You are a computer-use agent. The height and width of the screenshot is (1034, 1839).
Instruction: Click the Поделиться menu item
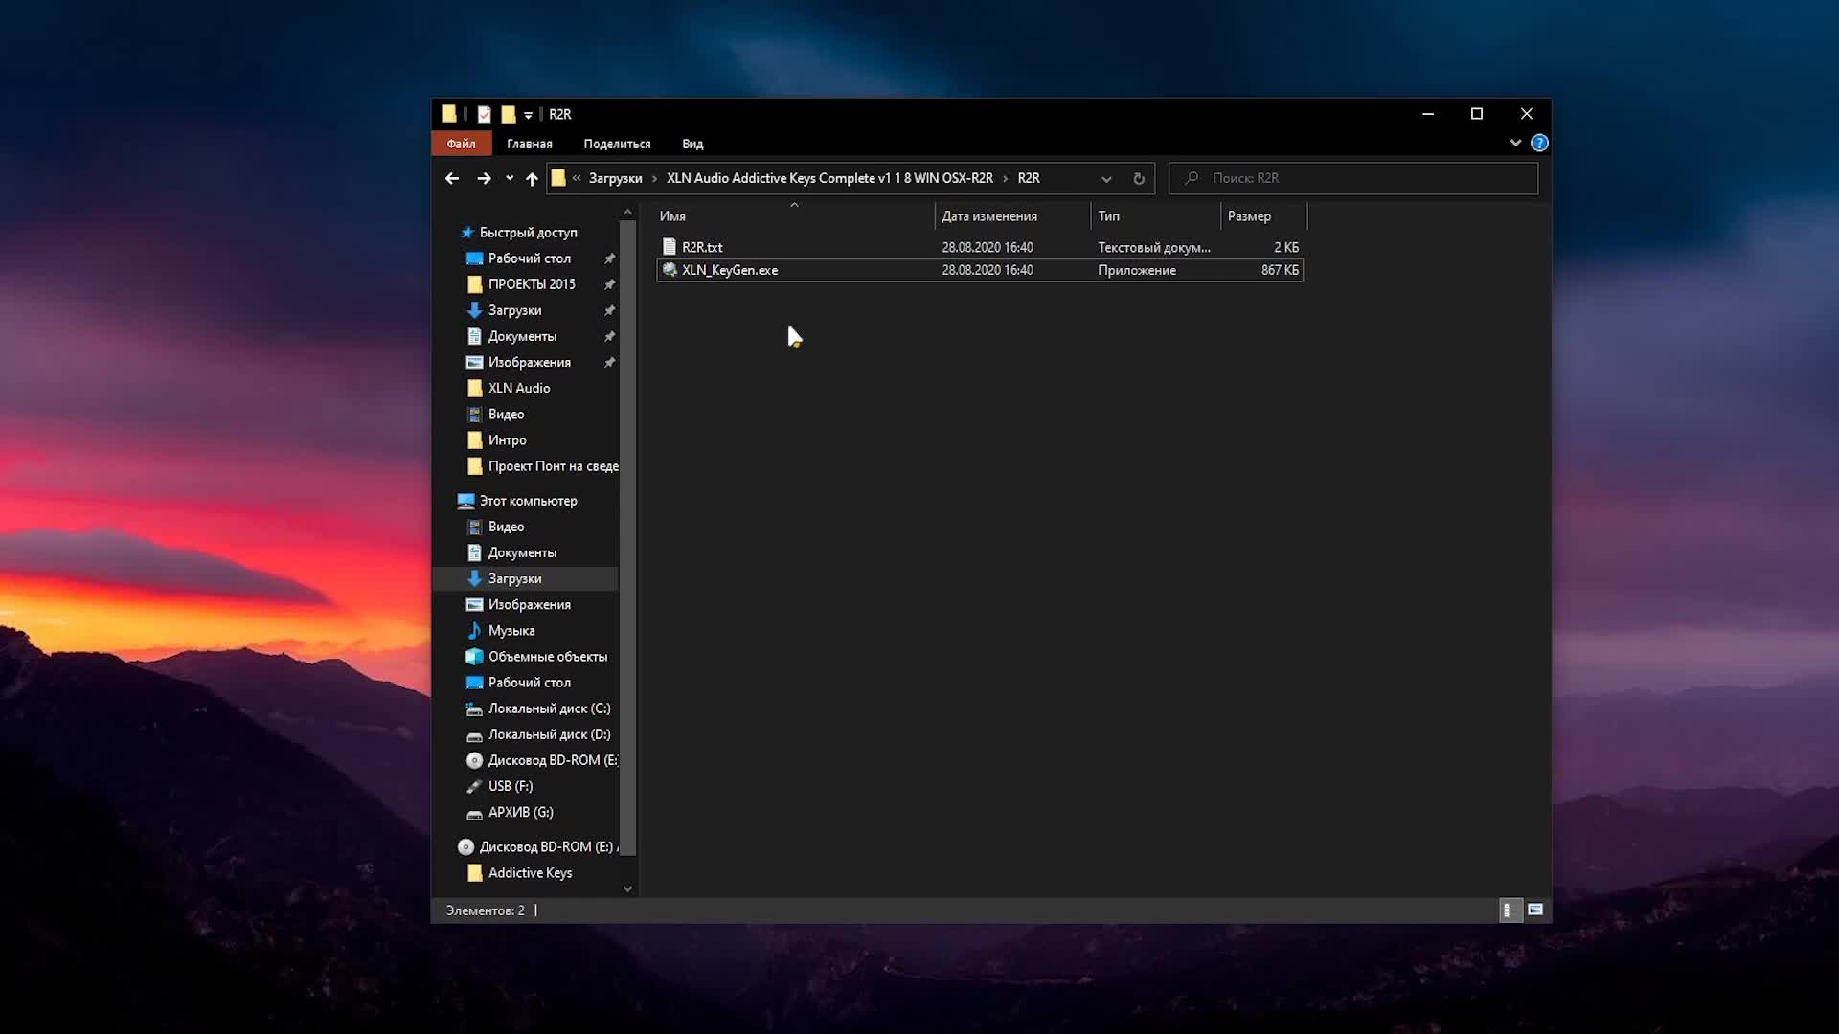[617, 143]
